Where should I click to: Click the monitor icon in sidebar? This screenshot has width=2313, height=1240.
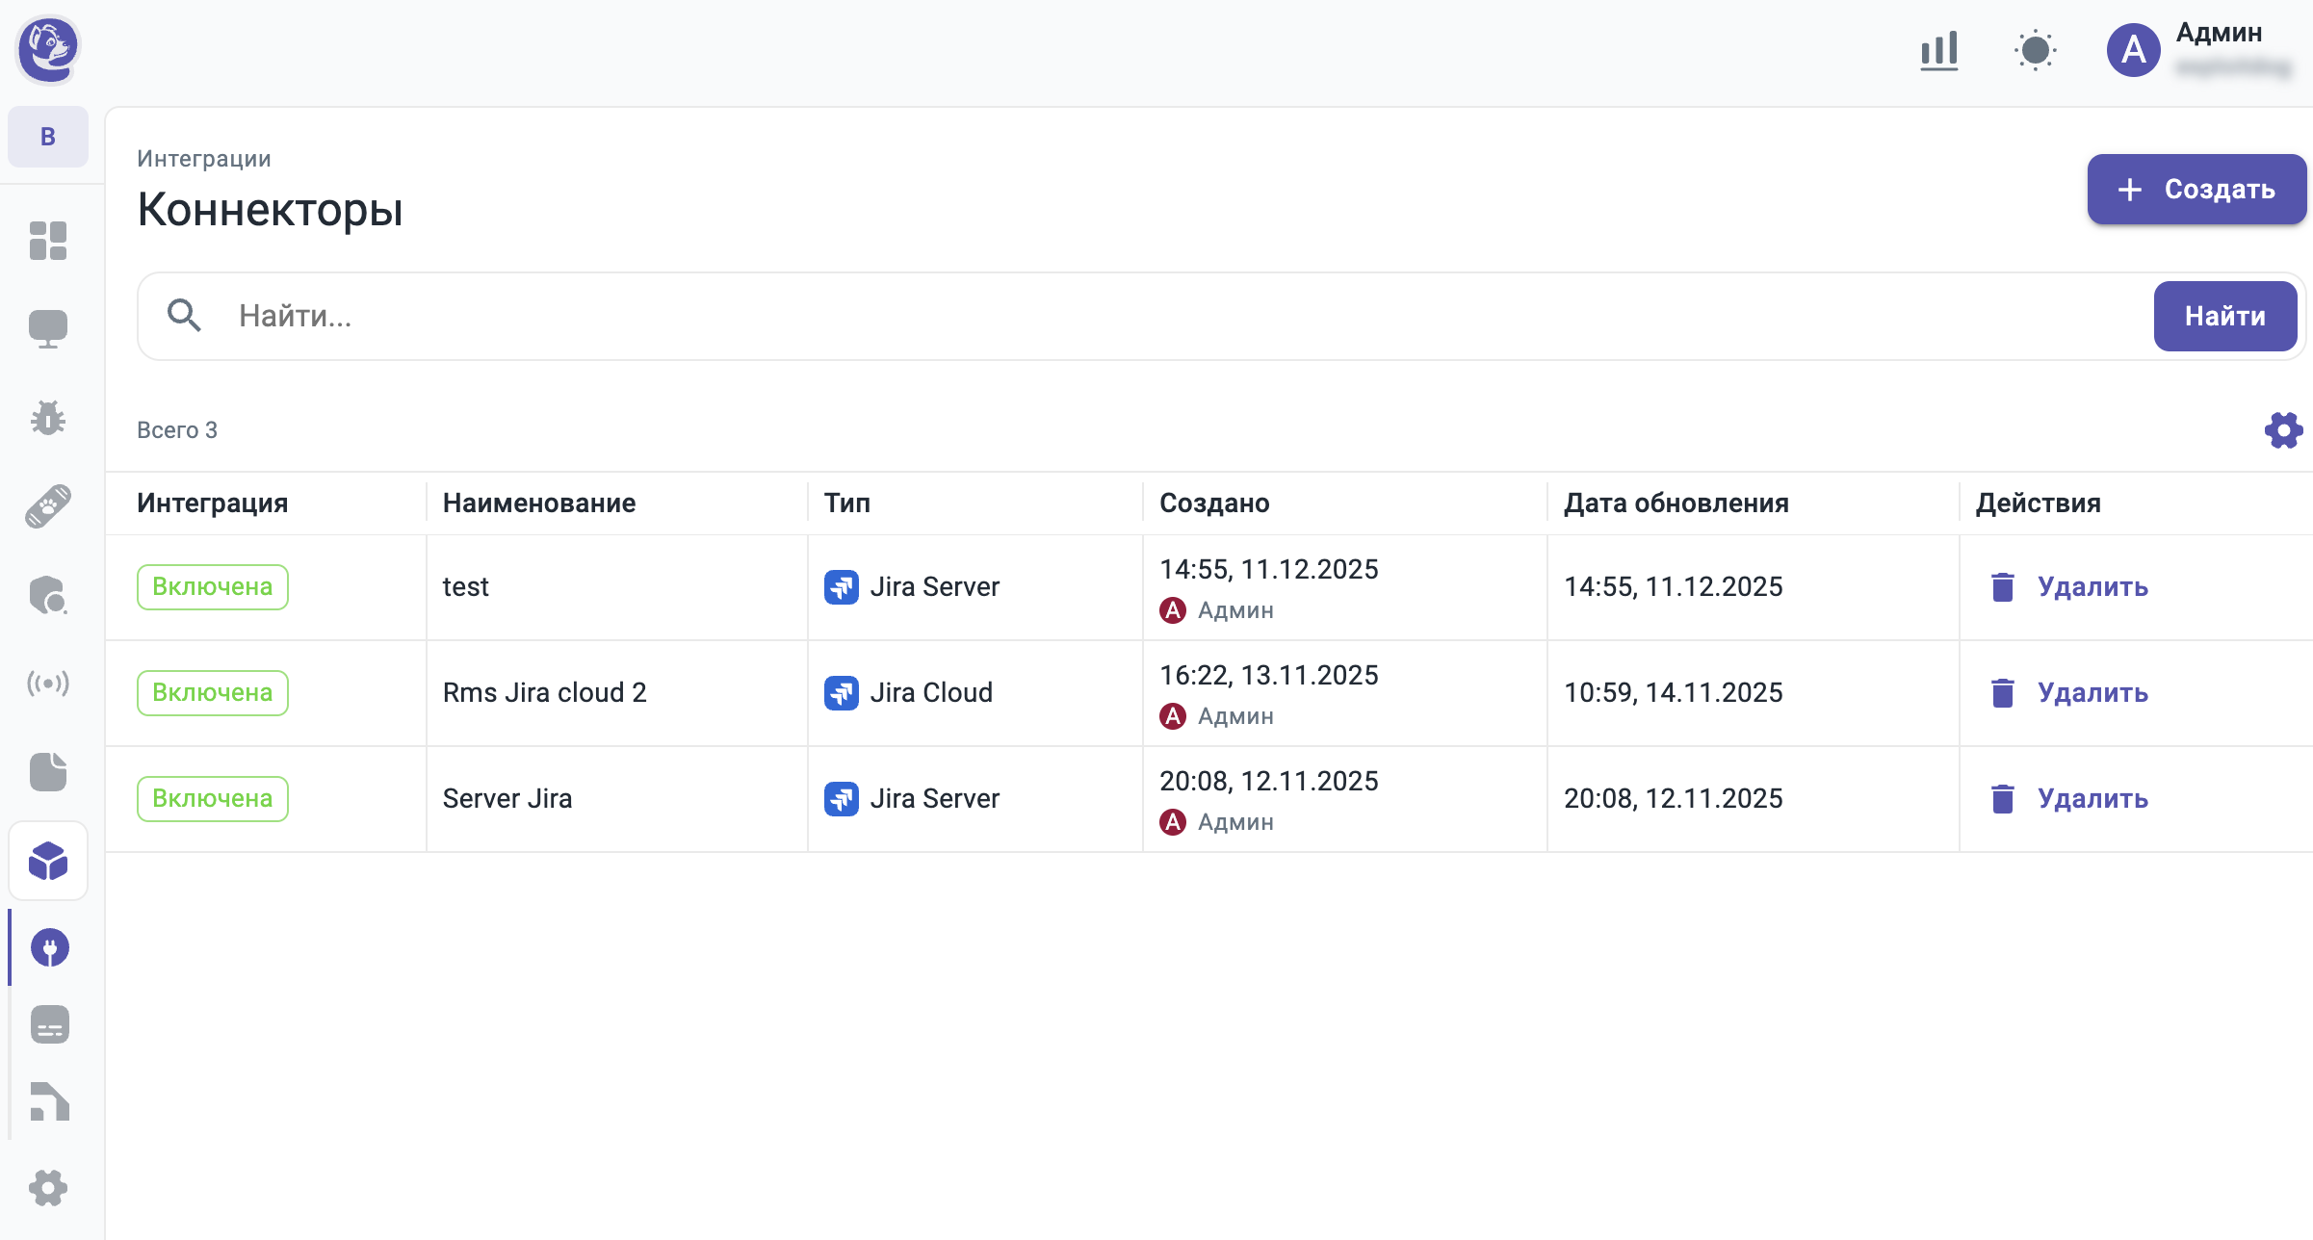[48, 329]
